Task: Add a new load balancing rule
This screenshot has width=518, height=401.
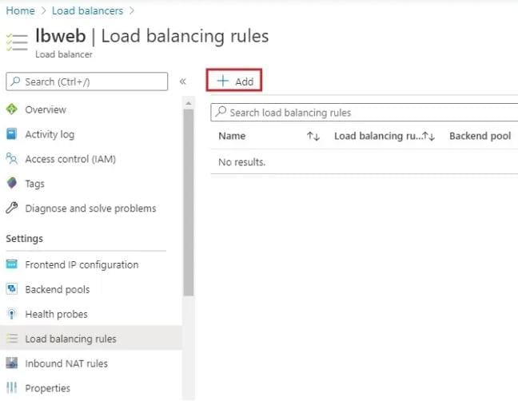Action: (x=234, y=80)
